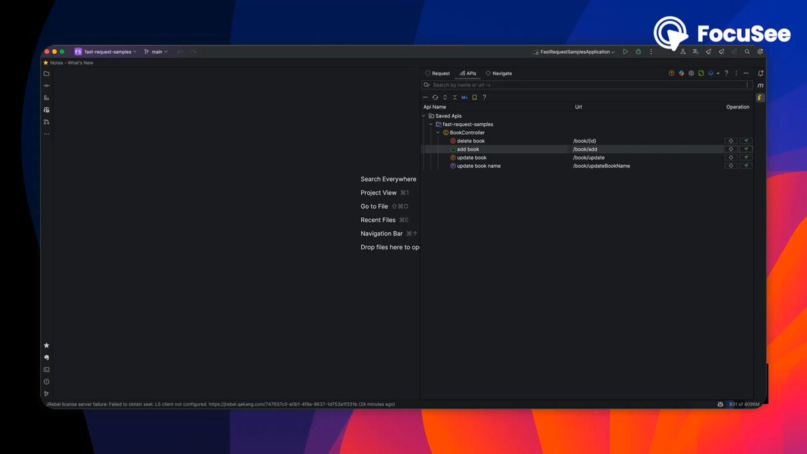The height and width of the screenshot is (454, 807).
Task: Open Fast Request settings hexagon icon
Action: click(691, 73)
